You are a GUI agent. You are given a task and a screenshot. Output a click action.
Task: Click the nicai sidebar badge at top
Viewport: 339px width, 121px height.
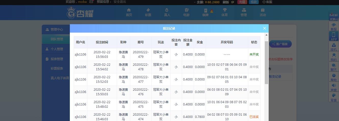334,17
